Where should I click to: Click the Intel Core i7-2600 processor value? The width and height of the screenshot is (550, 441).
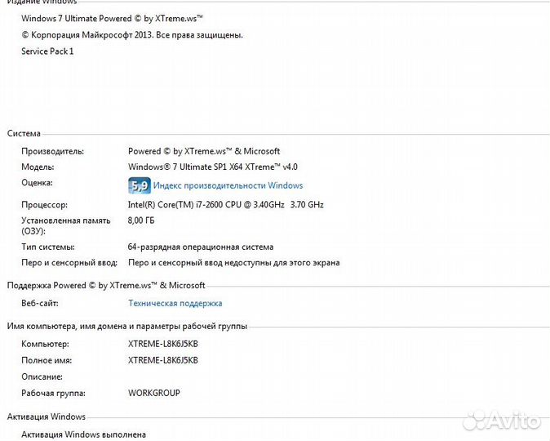point(225,204)
